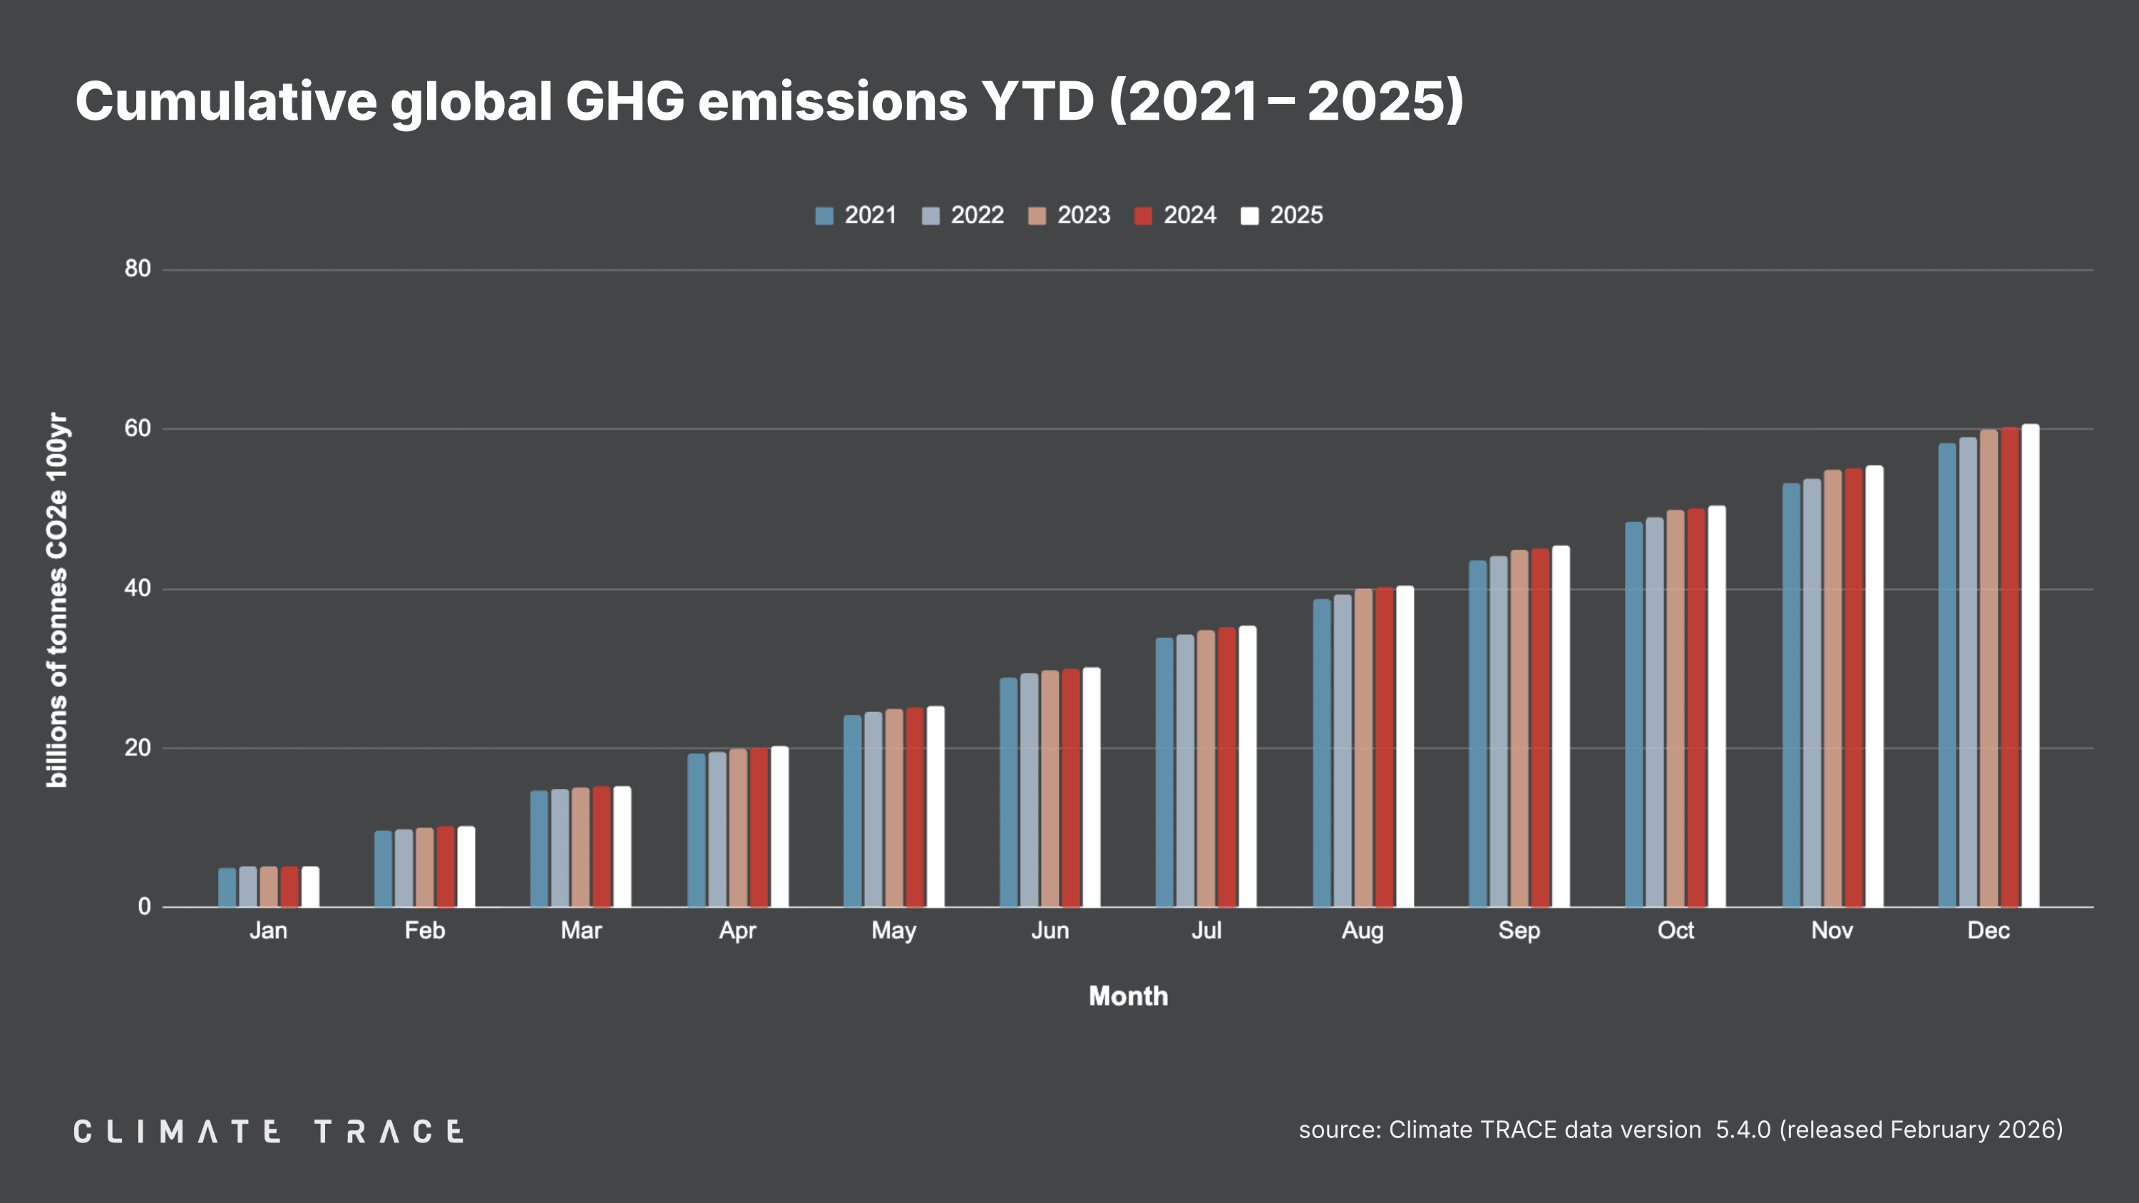Click the Aug month axis label
Viewport: 2139px width, 1203px height.
[1362, 930]
